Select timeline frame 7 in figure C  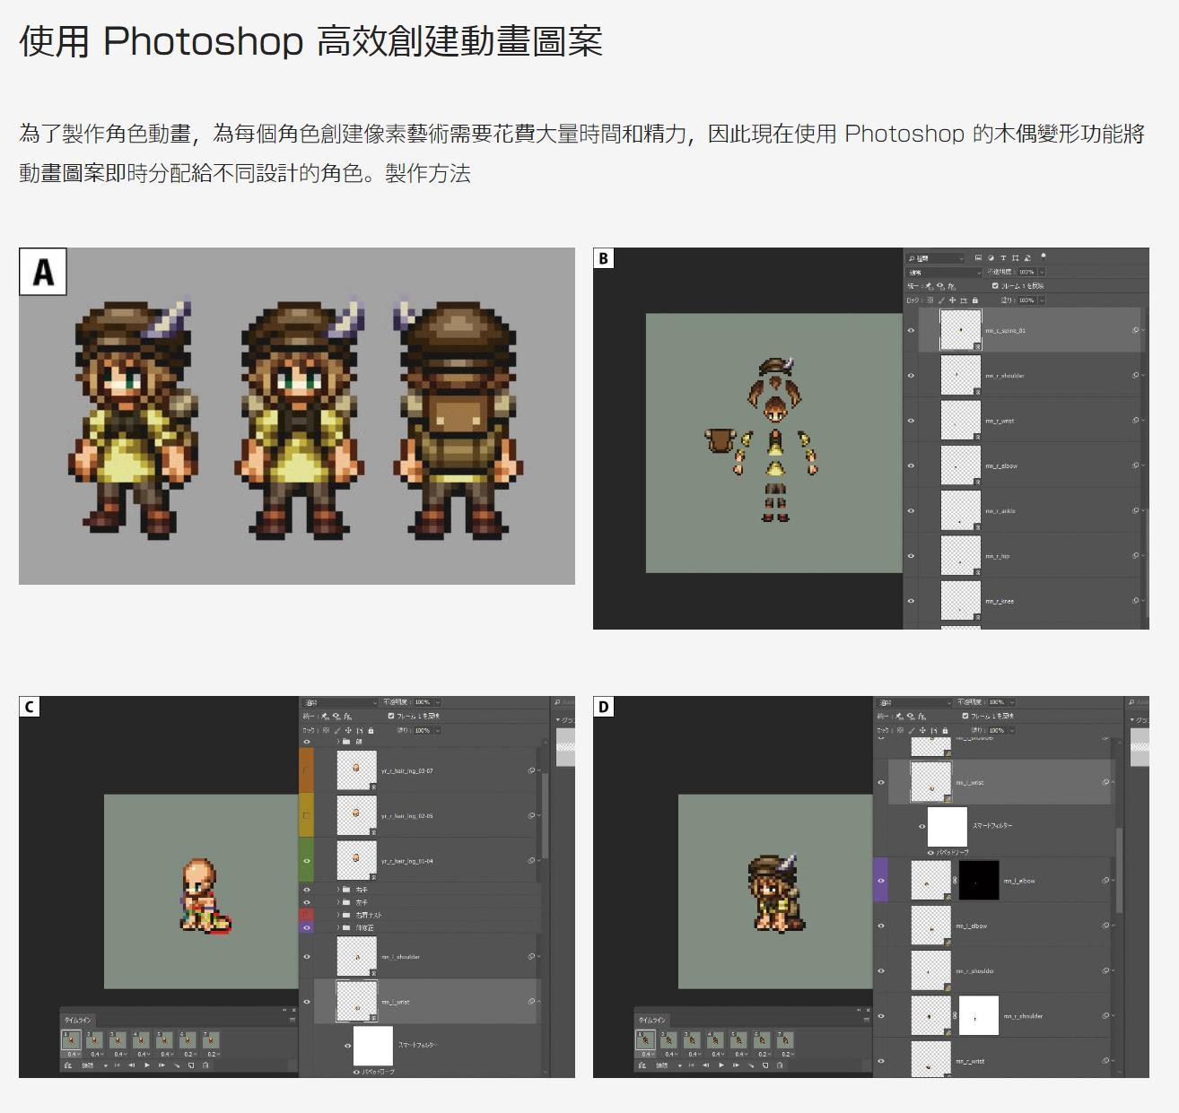click(211, 1040)
